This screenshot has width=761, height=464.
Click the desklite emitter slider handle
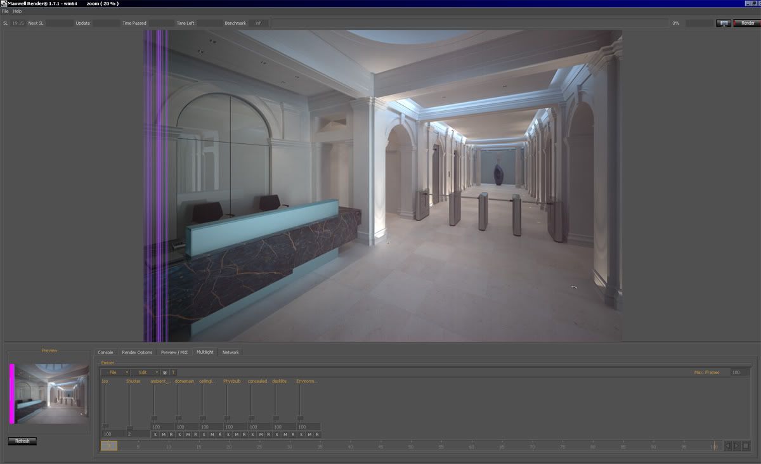click(x=275, y=418)
